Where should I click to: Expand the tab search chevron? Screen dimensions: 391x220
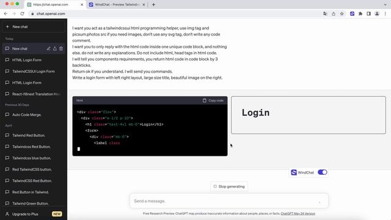click(x=386, y=4)
